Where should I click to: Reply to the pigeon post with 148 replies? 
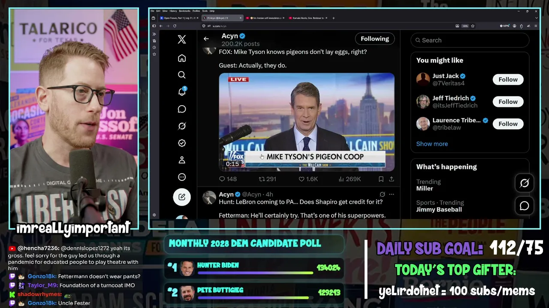coord(228,179)
